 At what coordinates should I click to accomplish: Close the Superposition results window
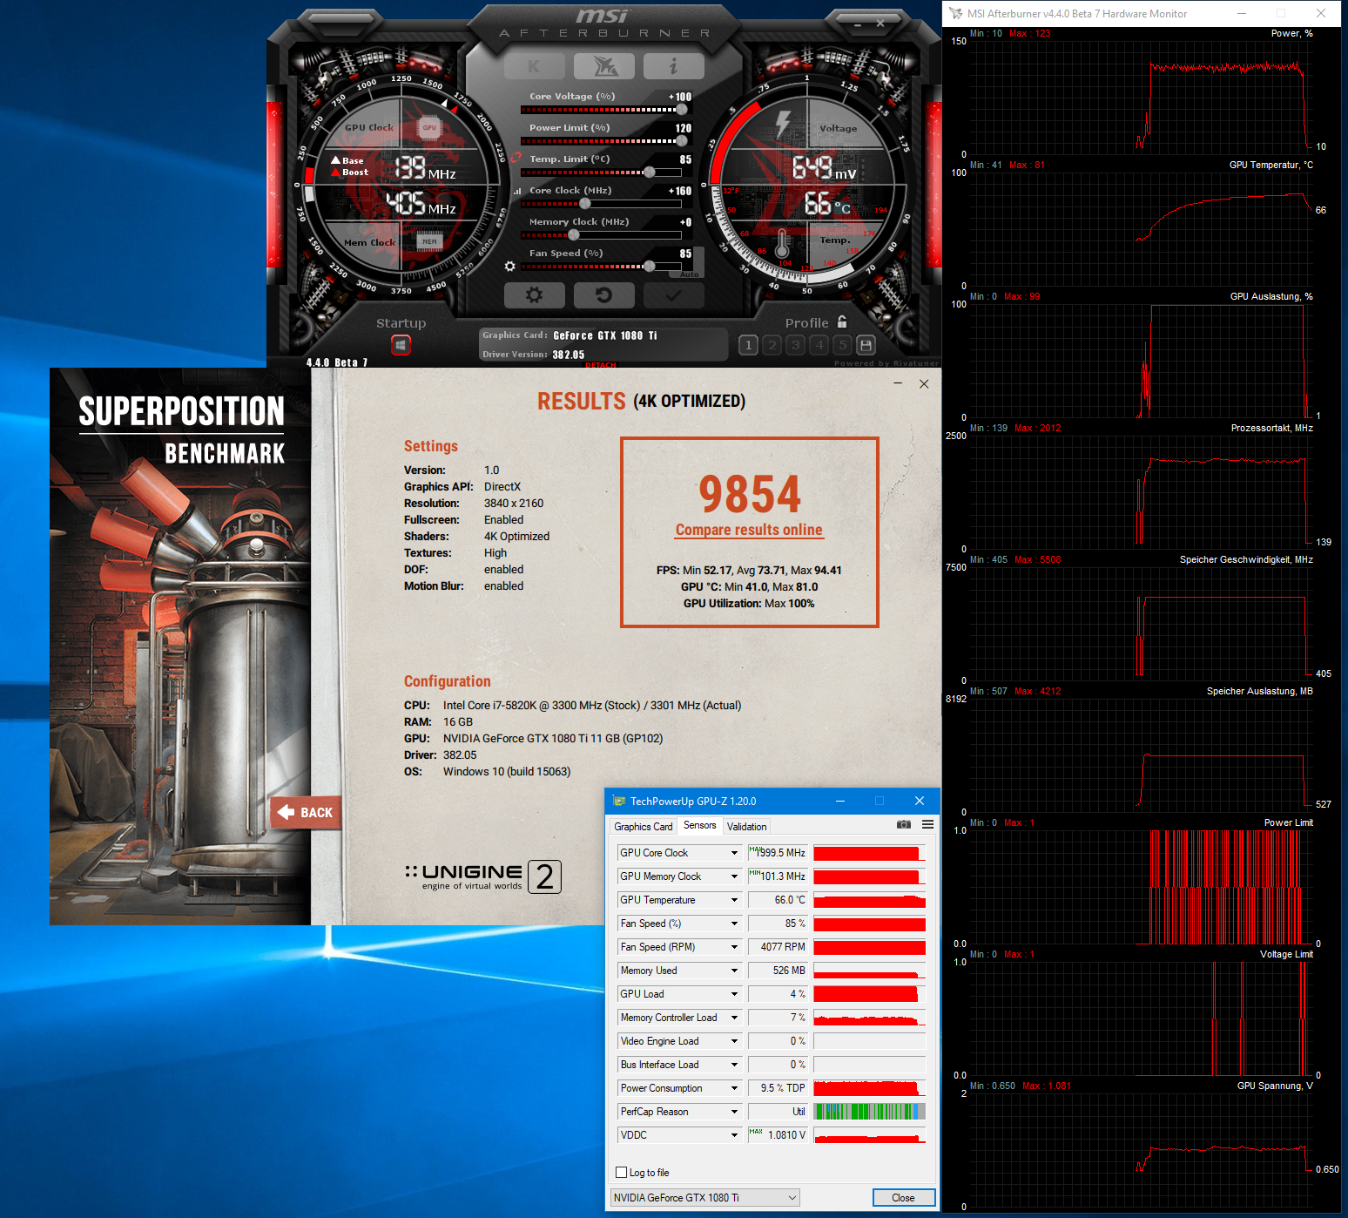924,383
